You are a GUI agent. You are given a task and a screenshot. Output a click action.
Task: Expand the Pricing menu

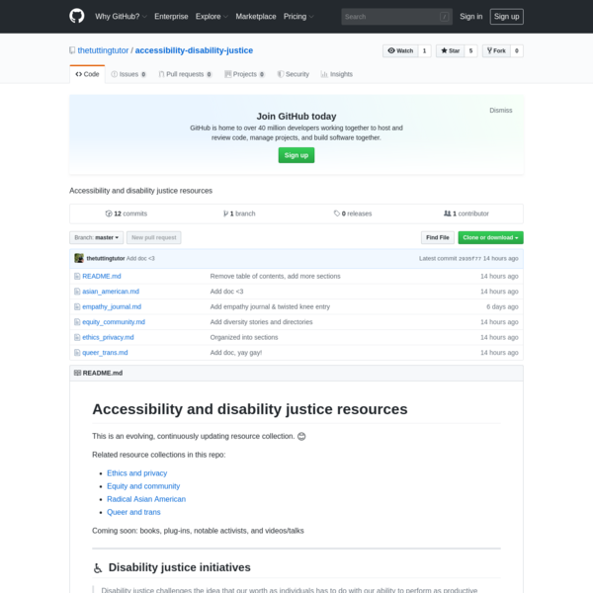click(x=298, y=17)
